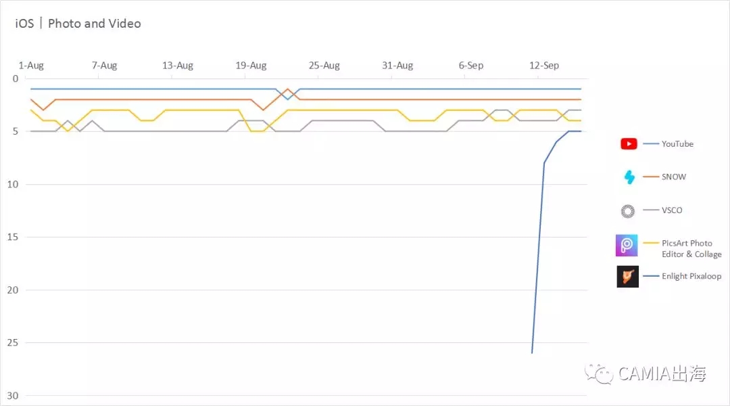Viewport: 730px width, 406px height.
Task: Click the SNOW legend label
Action: [x=674, y=177]
